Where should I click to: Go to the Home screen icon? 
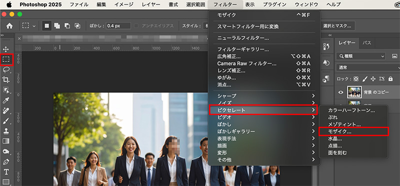point(9,26)
